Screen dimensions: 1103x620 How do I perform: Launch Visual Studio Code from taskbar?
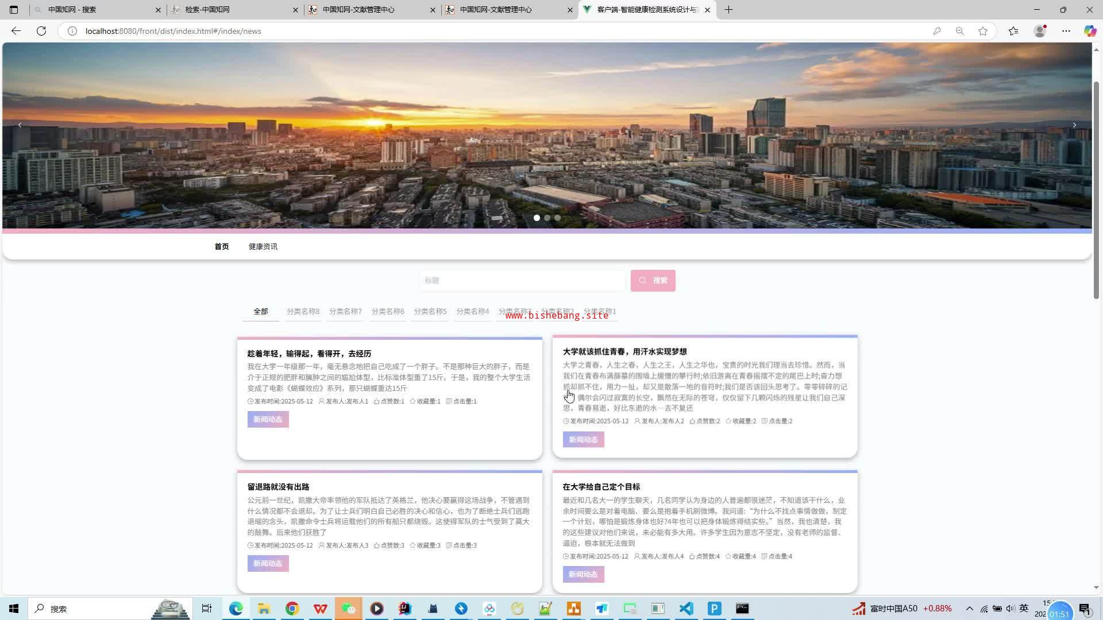[x=686, y=609]
